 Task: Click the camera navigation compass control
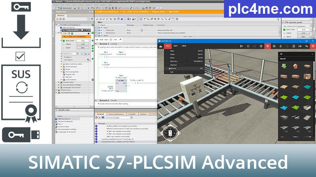(x=171, y=133)
